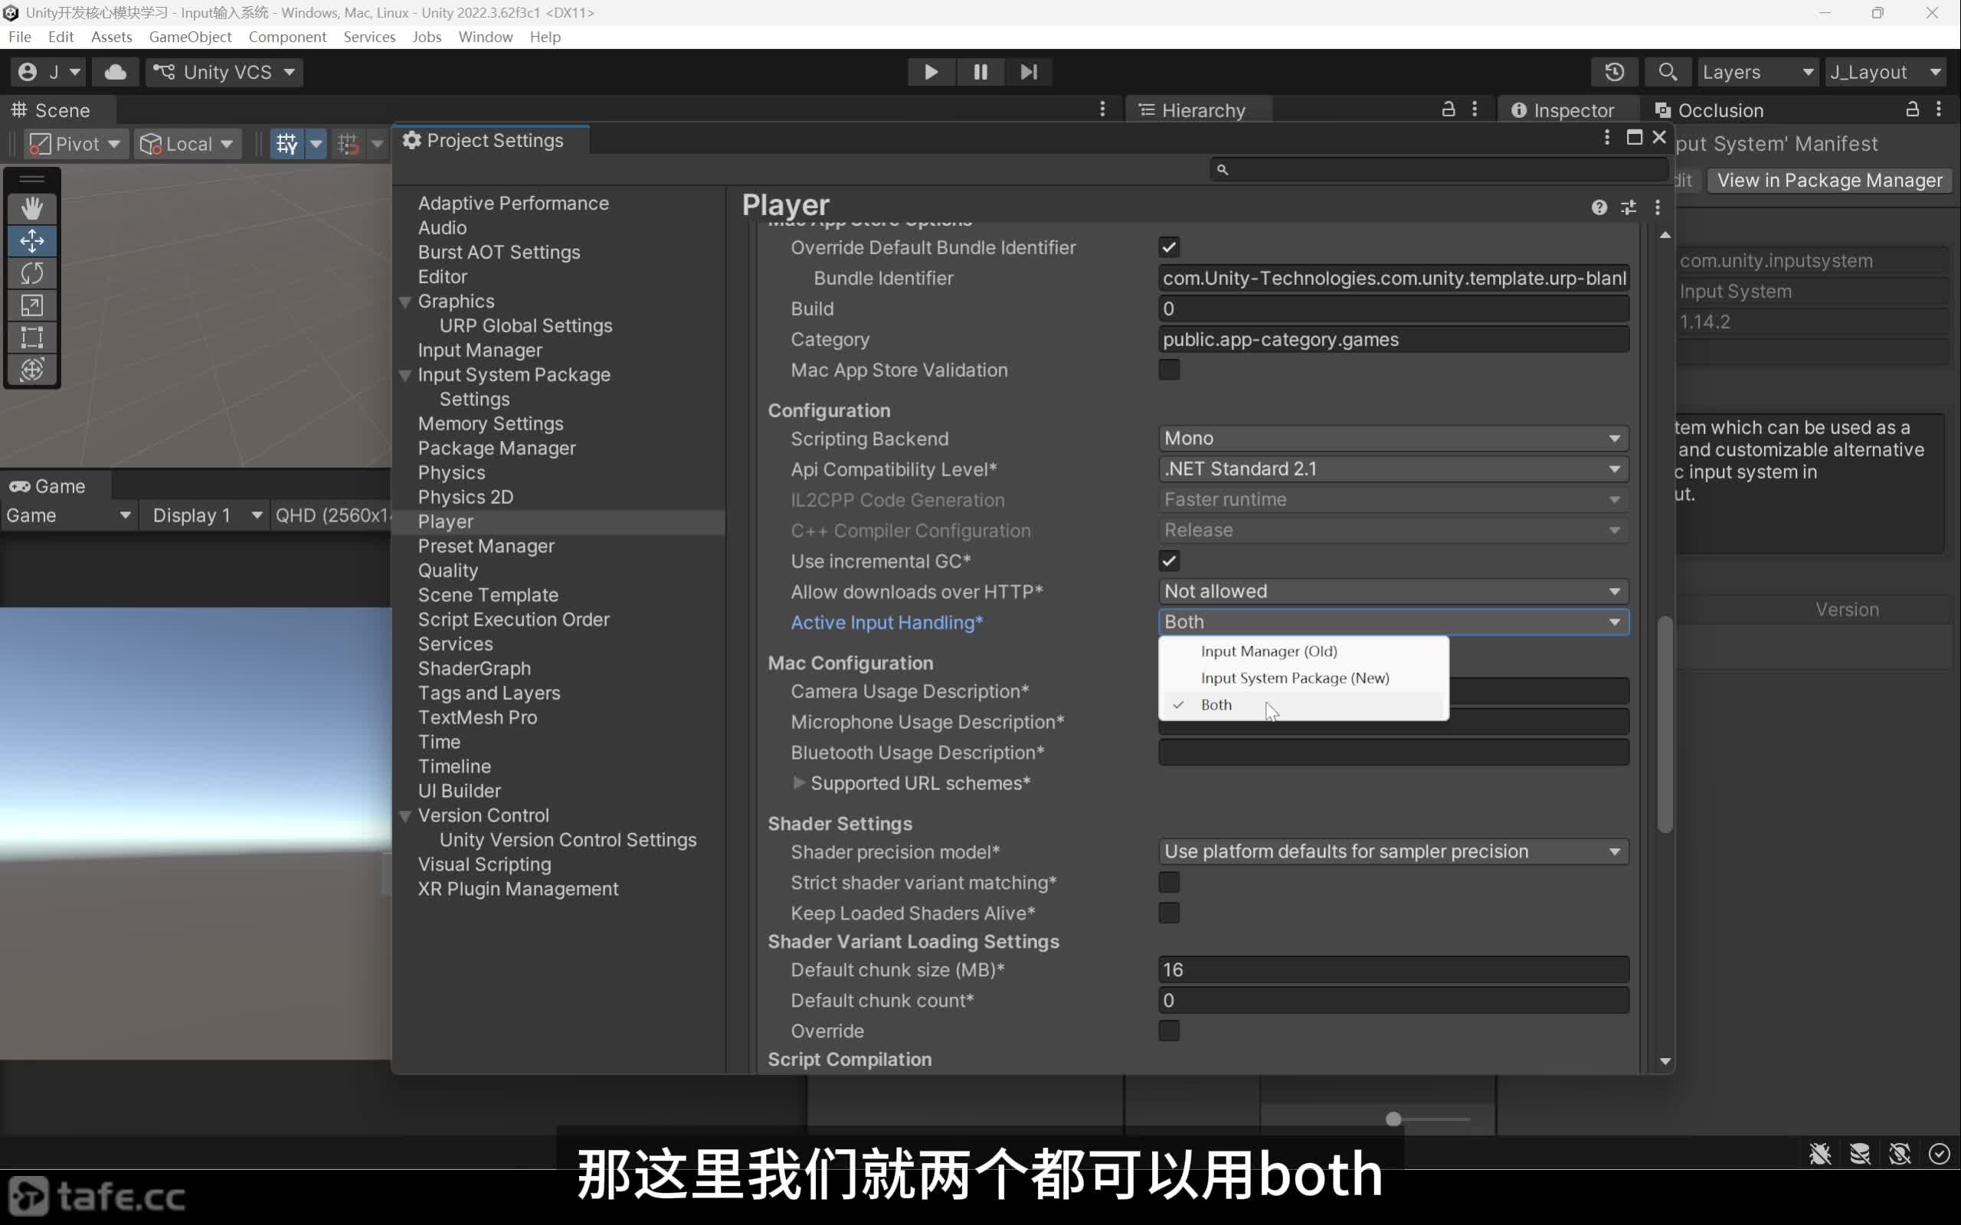Screen dimensions: 1961x1225
Task: Disable Use incremental GC
Action: (1168, 560)
